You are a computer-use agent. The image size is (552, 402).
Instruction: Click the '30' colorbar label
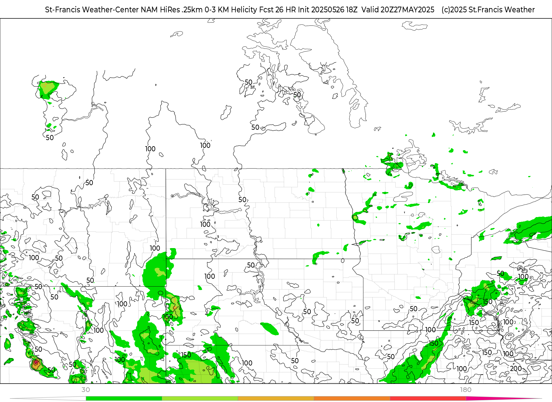tap(86, 390)
